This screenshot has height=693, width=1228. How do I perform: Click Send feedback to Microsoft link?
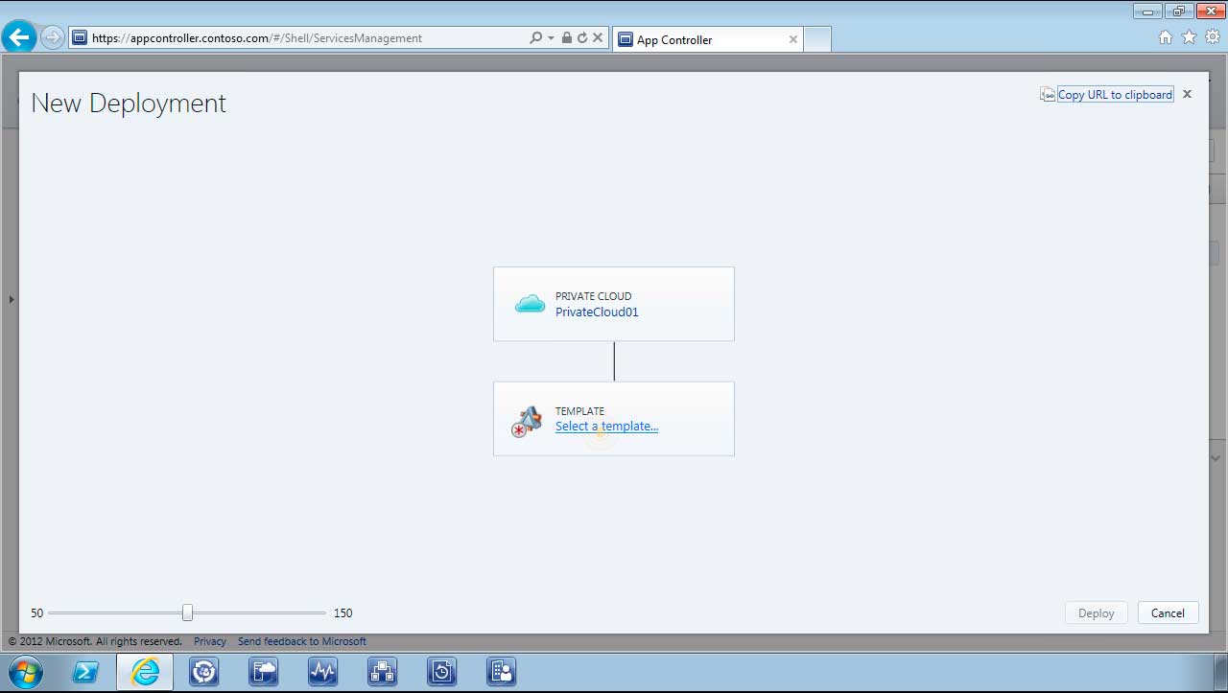coord(302,641)
